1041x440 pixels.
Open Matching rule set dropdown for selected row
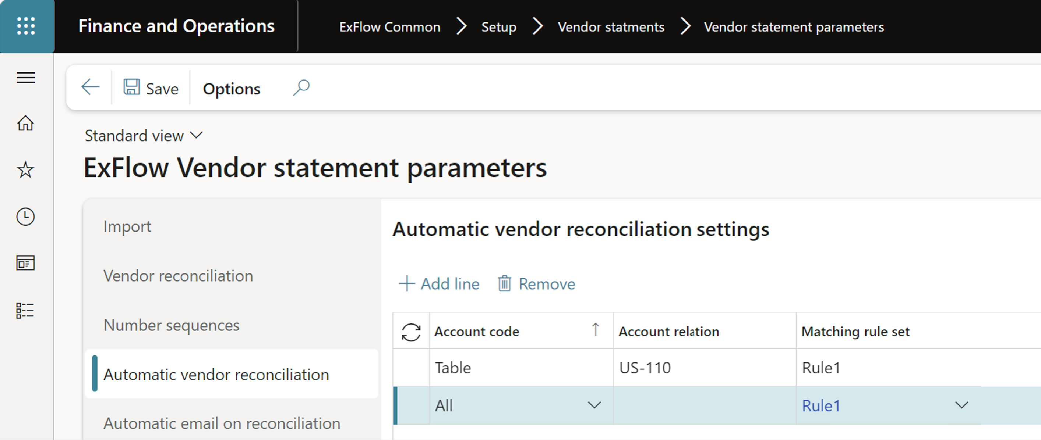[x=961, y=405]
